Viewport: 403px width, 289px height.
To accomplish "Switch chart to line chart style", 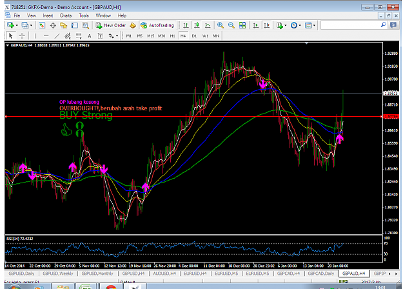I will 208,25.
